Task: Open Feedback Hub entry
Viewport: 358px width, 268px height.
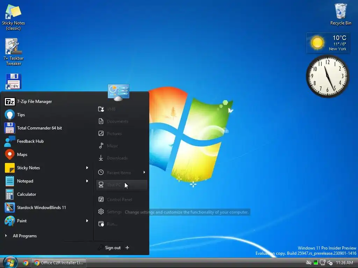Action: pos(47,141)
